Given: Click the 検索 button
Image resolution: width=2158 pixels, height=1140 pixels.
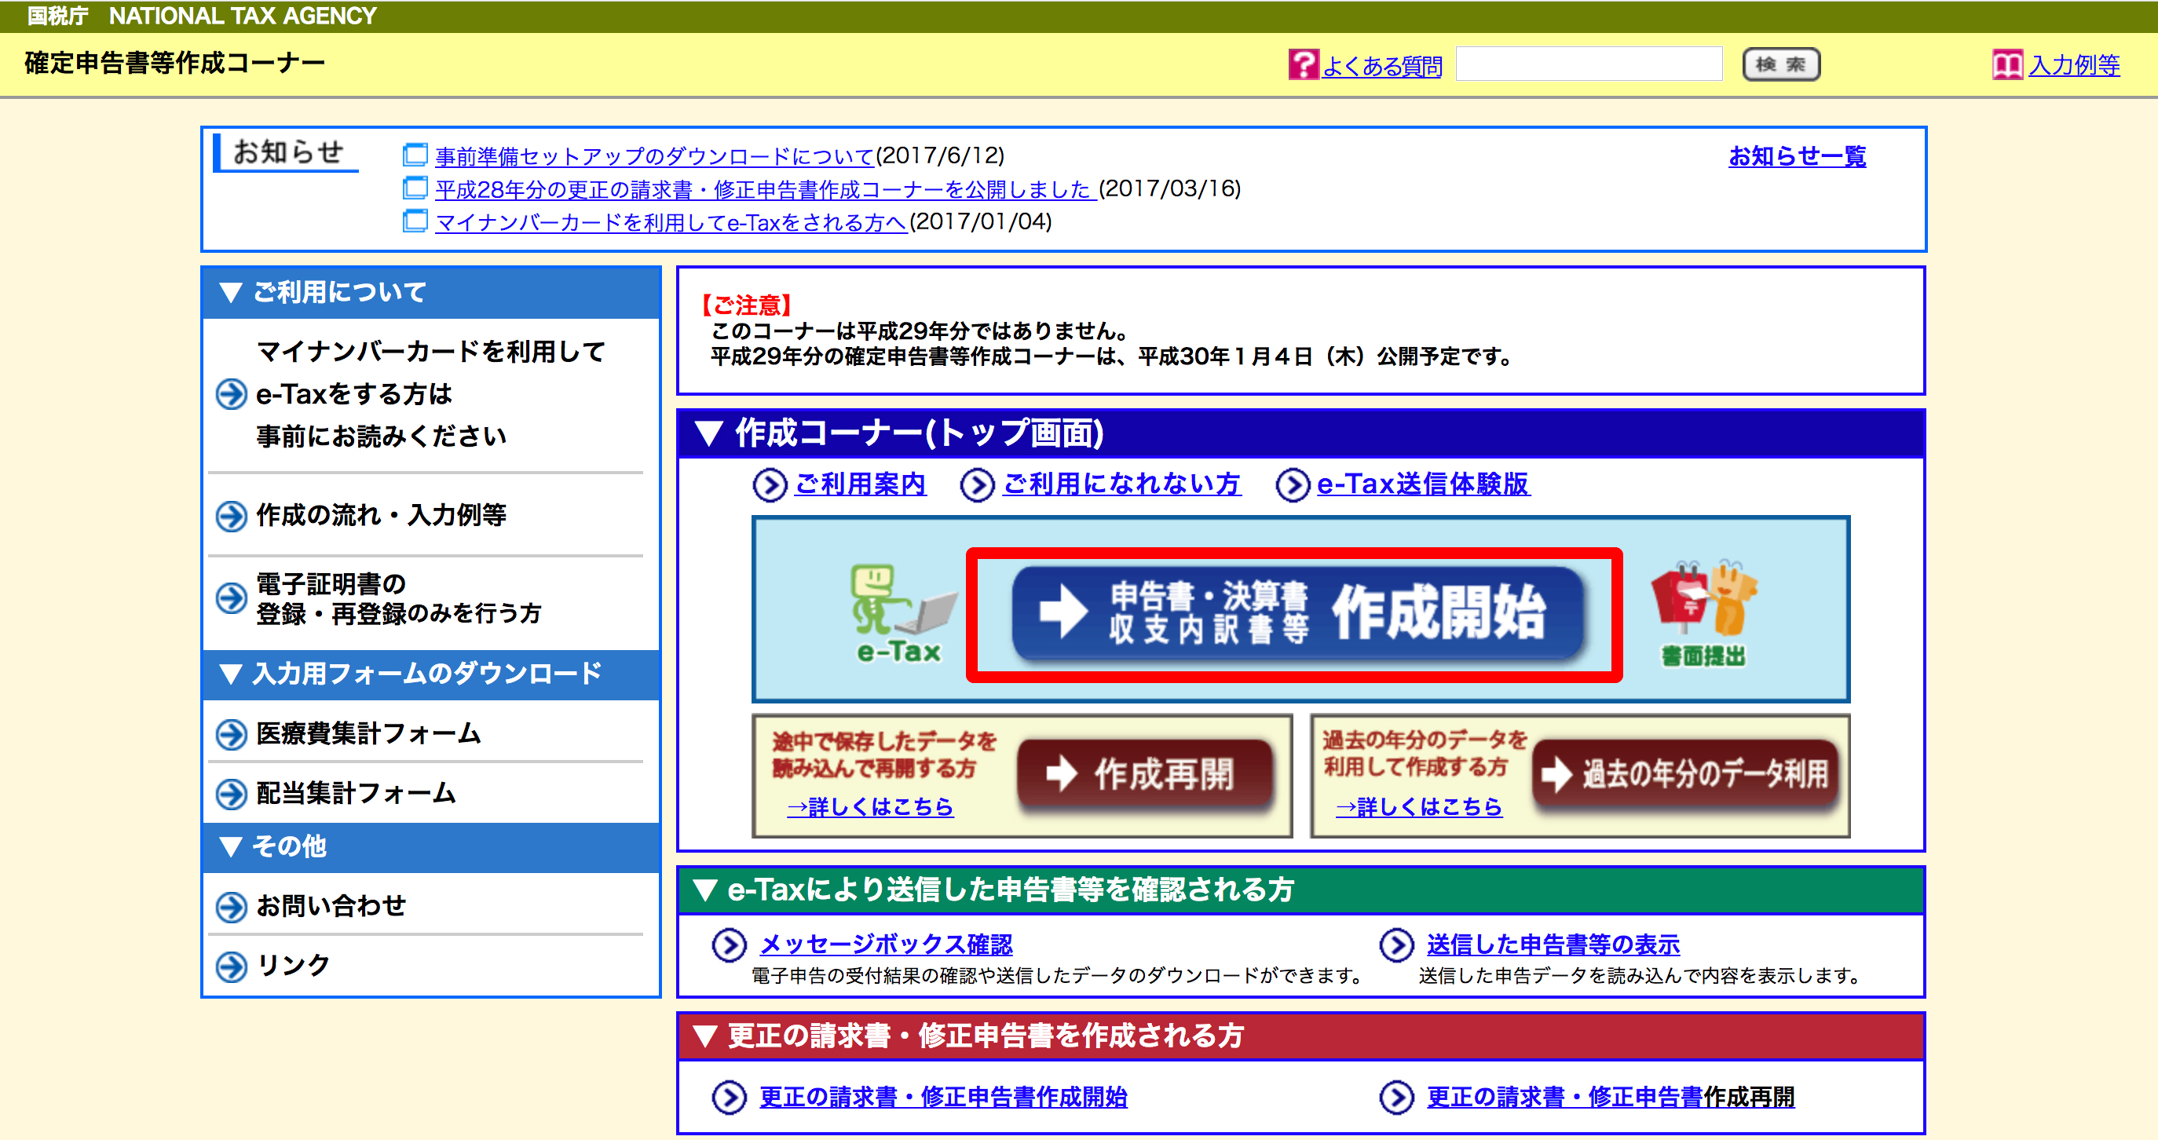Looking at the screenshot, I should pyautogui.click(x=1781, y=64).
